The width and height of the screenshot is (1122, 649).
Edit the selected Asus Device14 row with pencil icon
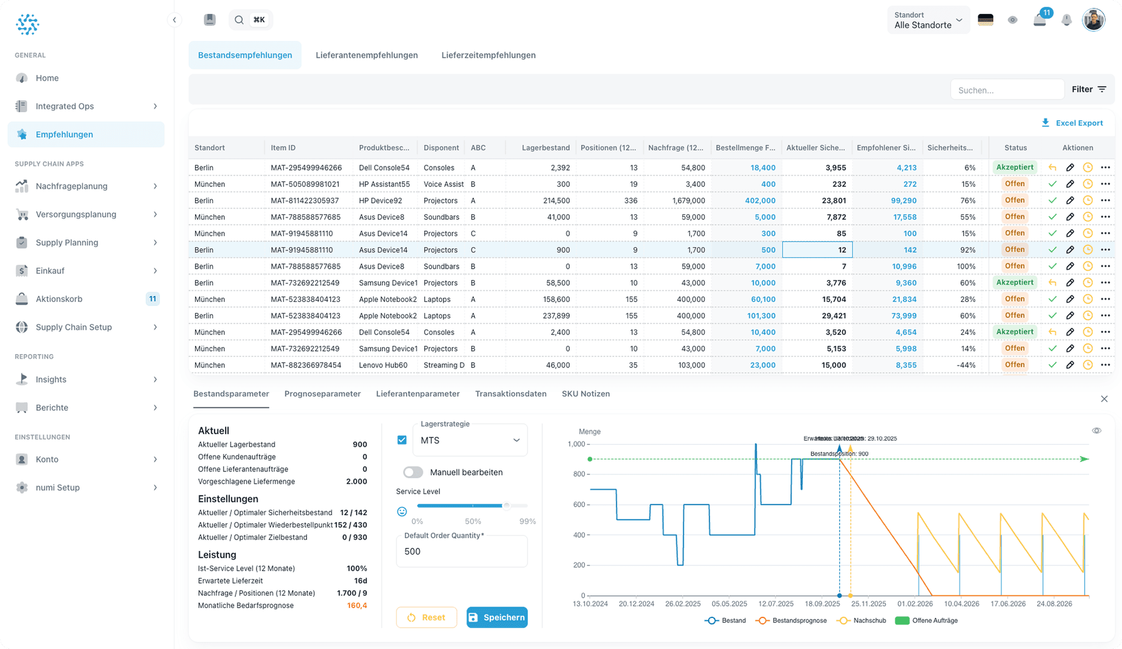[x=1070, y=249]
